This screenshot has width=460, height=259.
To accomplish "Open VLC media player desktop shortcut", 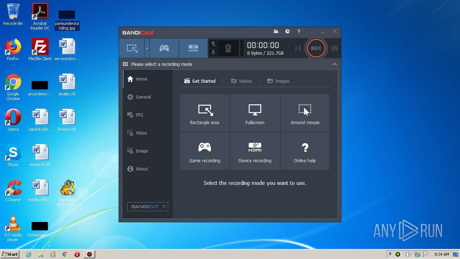I will pyautogui.click(x=13, y=228).
